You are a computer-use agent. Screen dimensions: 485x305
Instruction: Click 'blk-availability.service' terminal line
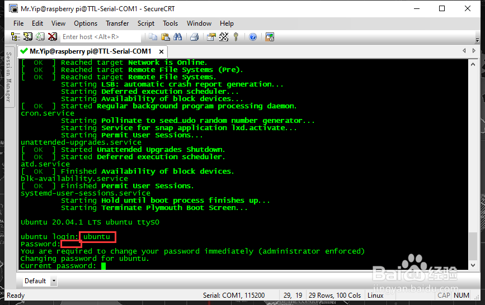tap(74, 179)
